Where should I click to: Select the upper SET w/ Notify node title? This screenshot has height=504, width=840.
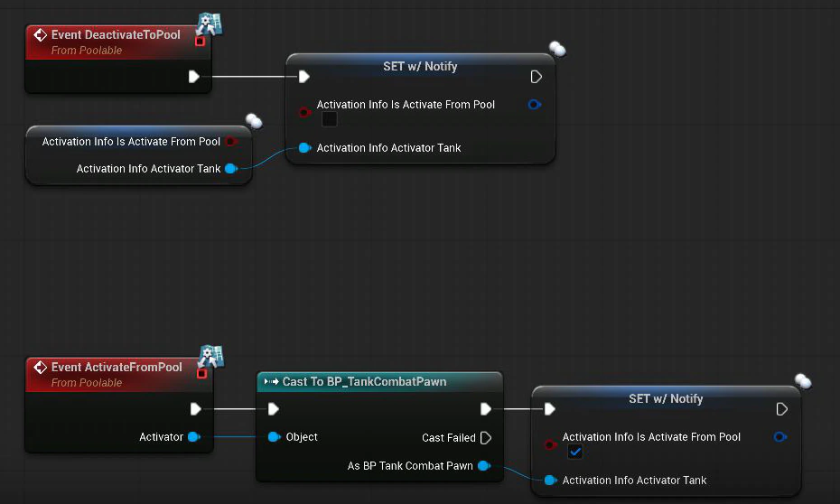pos(420,67)
